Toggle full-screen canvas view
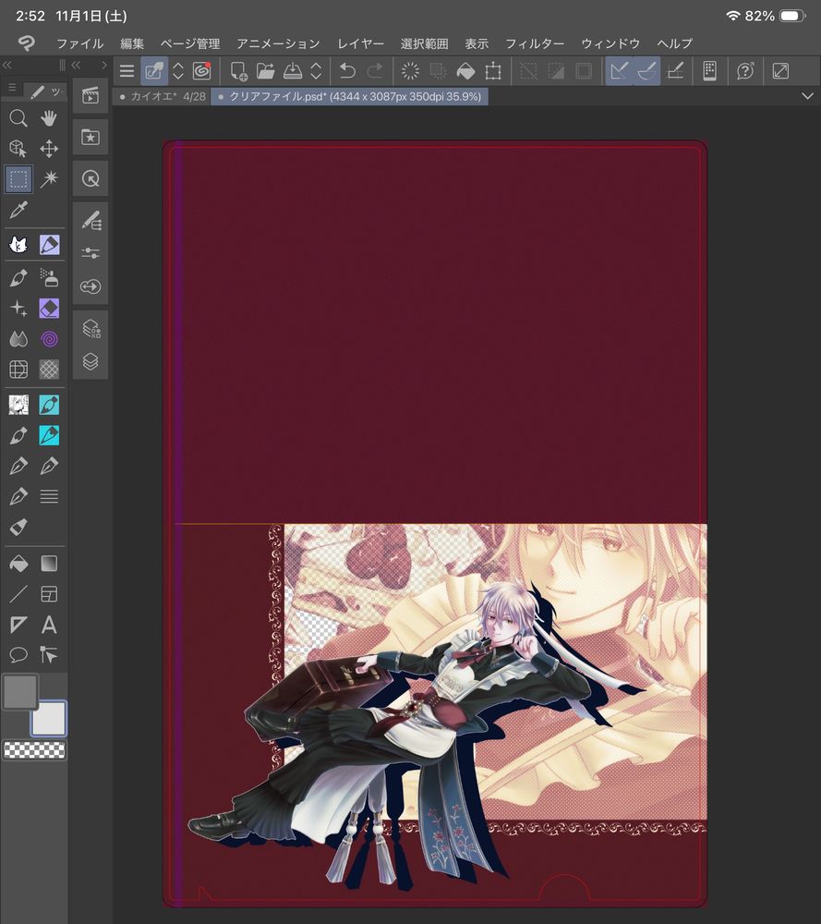 (x=780, y=71)
